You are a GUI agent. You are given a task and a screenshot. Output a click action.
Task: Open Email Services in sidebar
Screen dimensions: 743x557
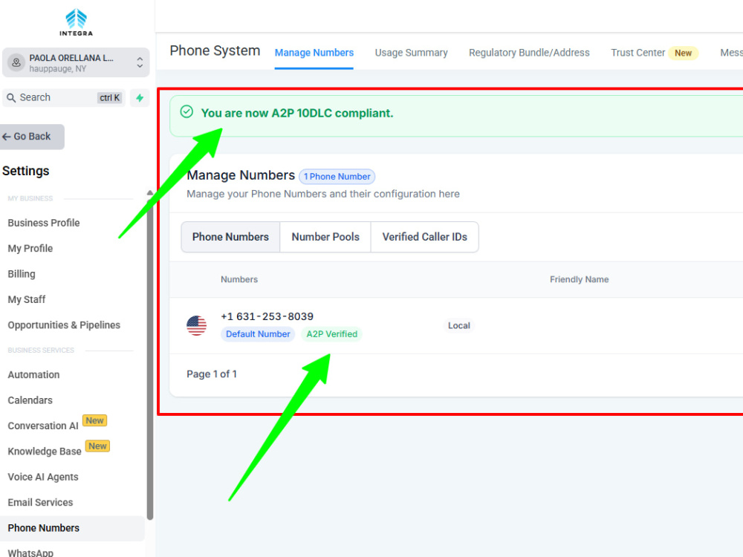(40, 503)
